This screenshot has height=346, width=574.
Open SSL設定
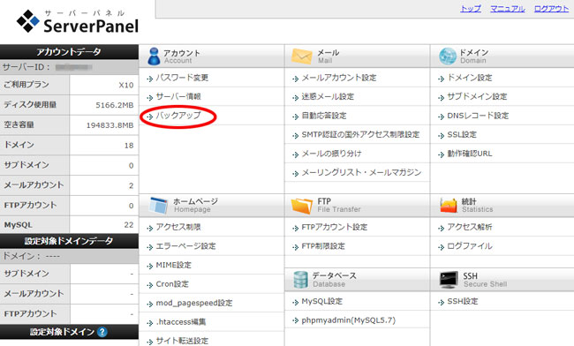pos(462,134)
